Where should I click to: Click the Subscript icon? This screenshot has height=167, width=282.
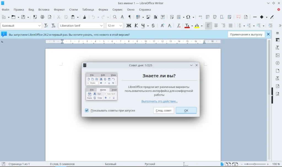(170, 26)
